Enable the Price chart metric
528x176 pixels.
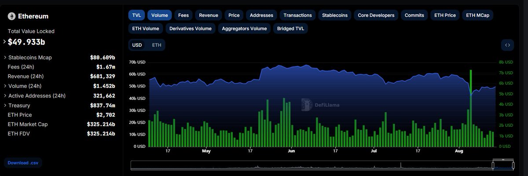(234, 15)
